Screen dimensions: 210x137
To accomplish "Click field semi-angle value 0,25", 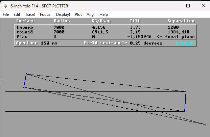I will [135, 43].
